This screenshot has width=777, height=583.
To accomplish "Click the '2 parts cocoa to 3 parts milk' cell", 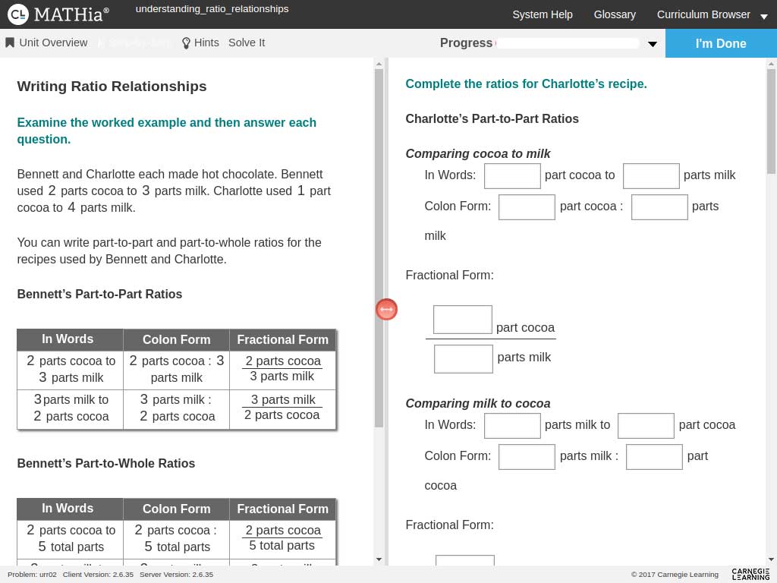I will pos(71,370).
